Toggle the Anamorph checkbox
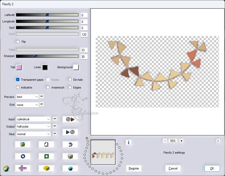Image resolution: width=225 pixels, height=176 pixels. 48,87
